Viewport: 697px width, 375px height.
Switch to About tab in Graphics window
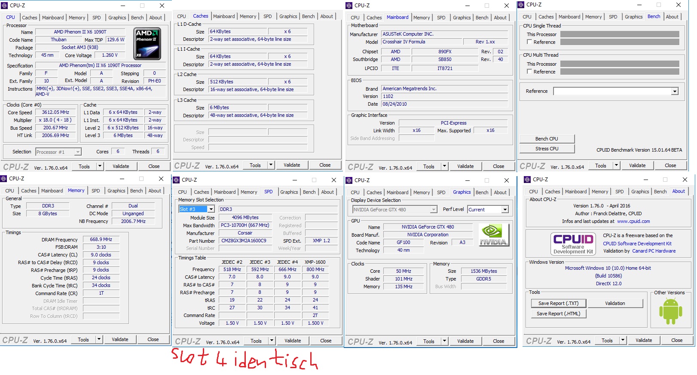tap(500, 192)
